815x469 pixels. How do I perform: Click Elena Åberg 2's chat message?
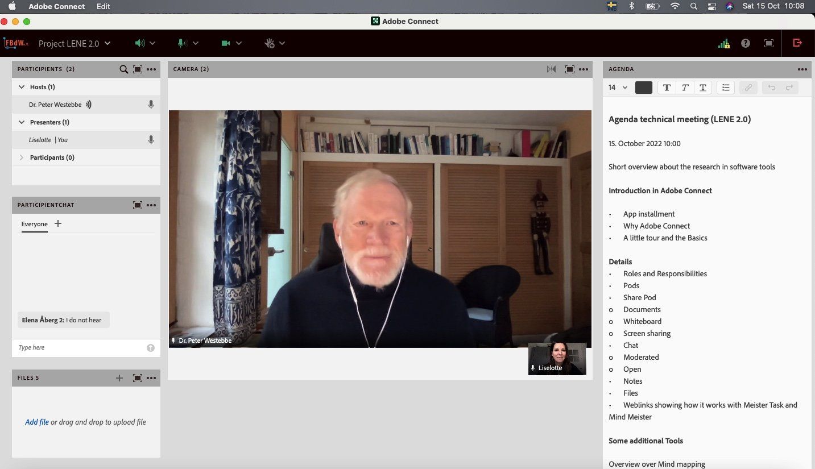click(x=63, y=320)
